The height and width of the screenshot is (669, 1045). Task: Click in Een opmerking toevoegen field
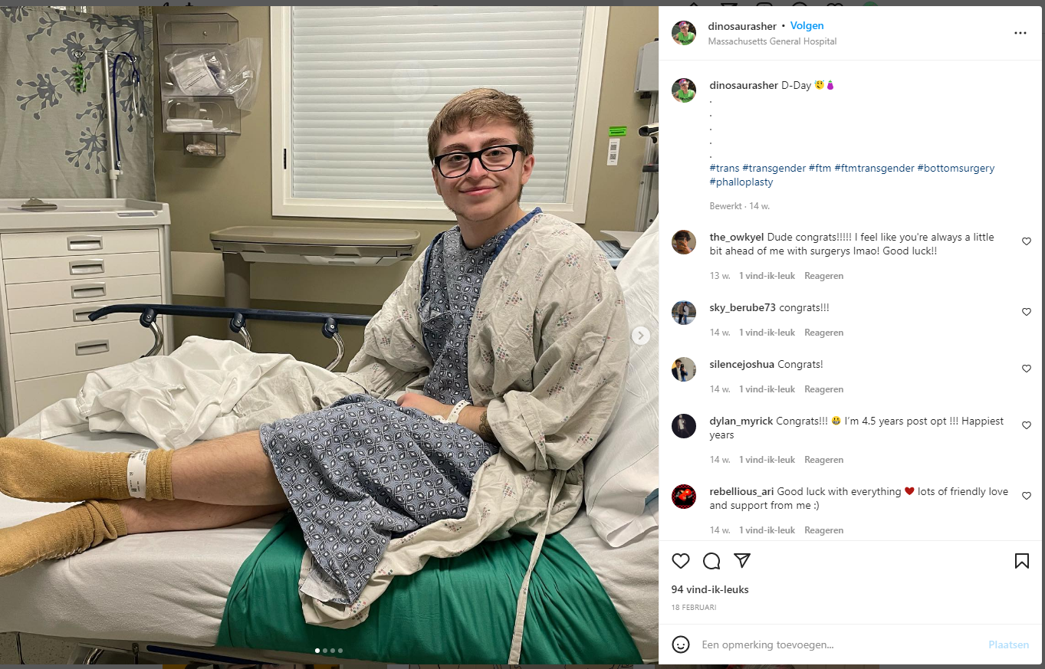(840, 645)
